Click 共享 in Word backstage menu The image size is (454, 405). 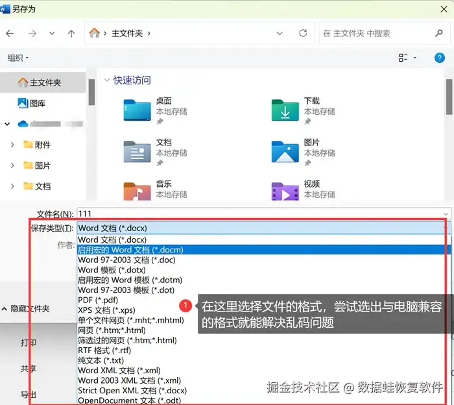click(x=29, y=369)
